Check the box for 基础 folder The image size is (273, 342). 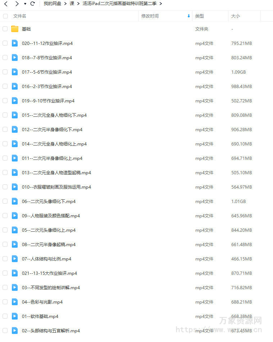[x=5, y=29]
